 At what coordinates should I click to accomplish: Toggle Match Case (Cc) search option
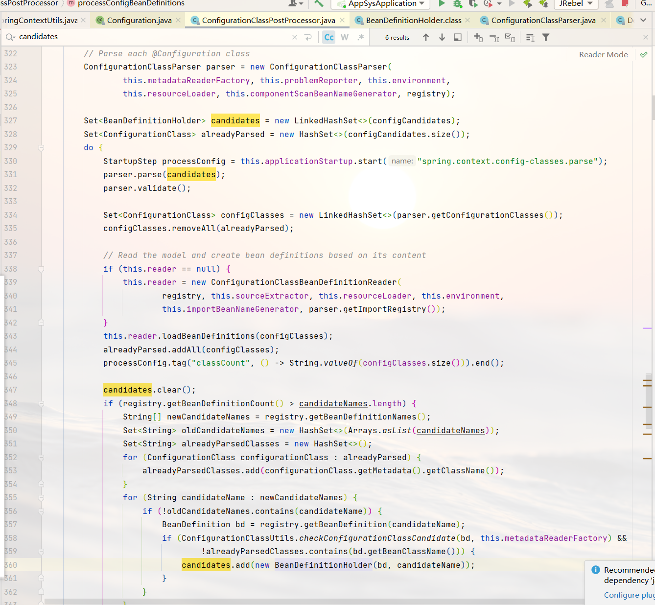[x=329, y=37]
